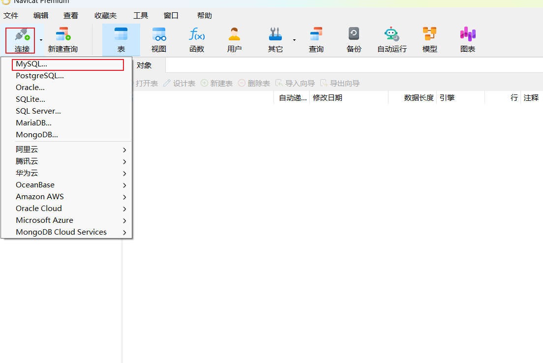The height and width of the screenshot is (363, 543).
Task: Click the 修改日期 column header
Action: click(328, 98)
